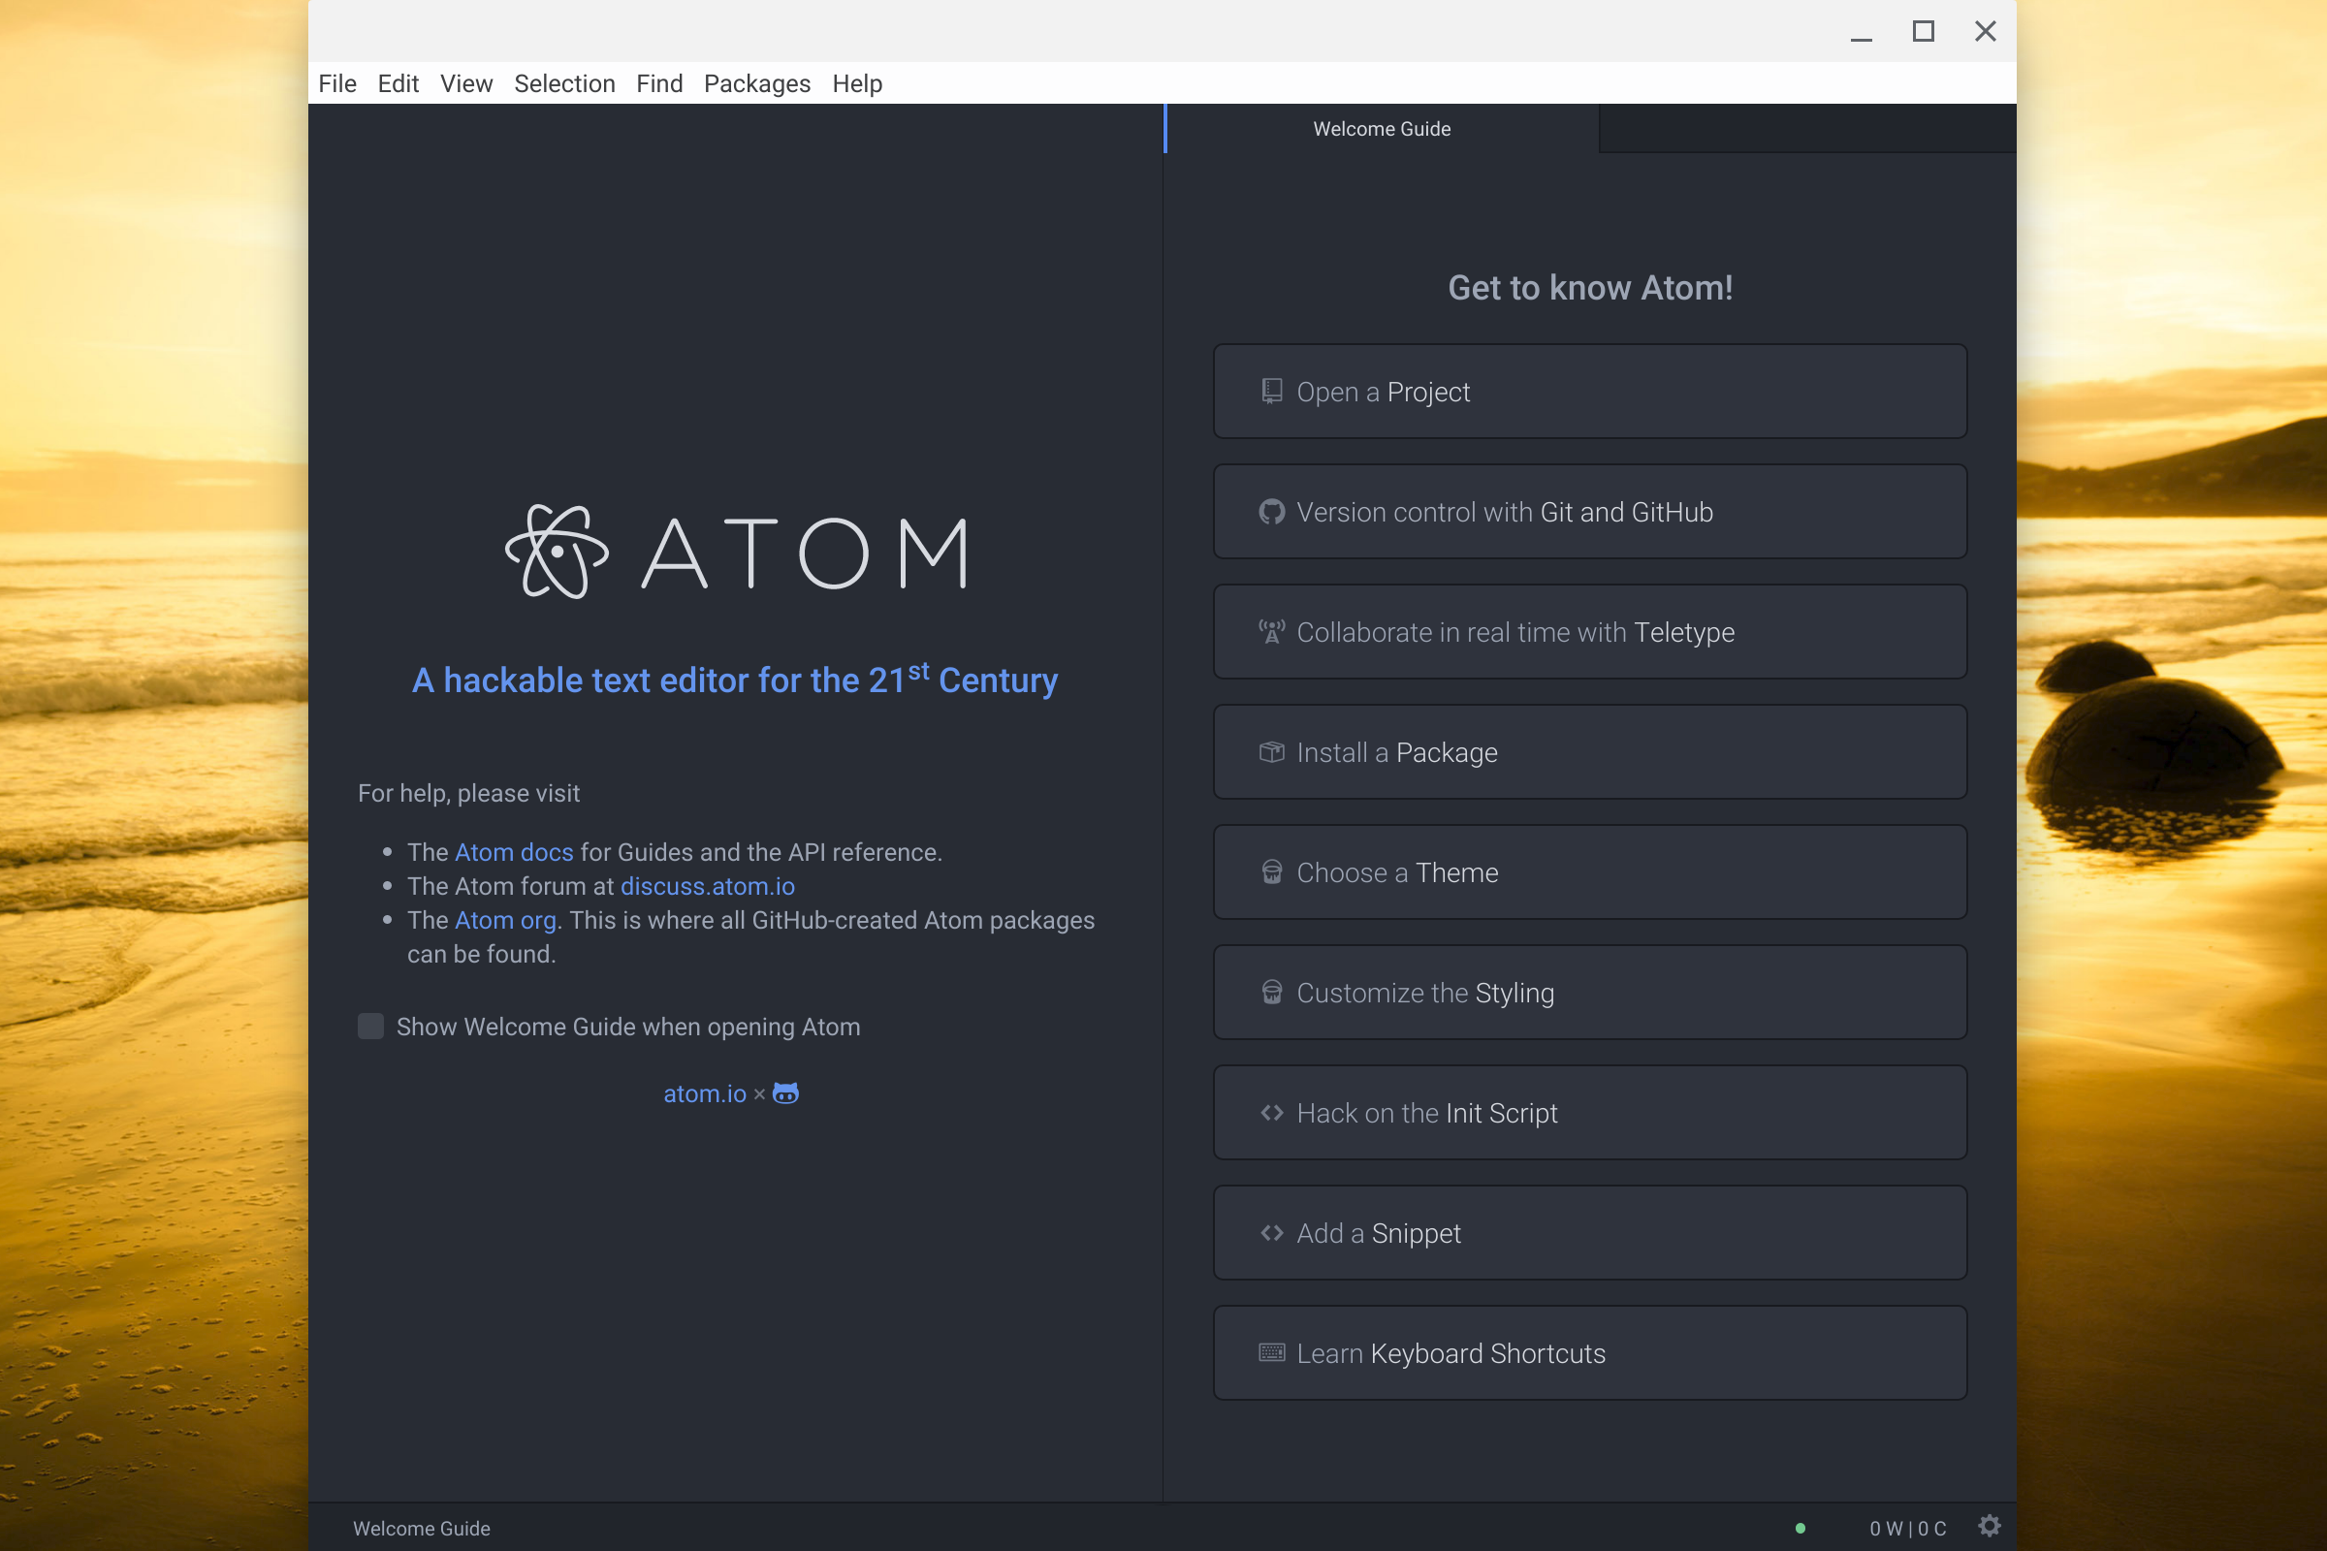Expand the Choose a Theme section
This screenshot has width=2327, height=1551.
pos(1590,872)
